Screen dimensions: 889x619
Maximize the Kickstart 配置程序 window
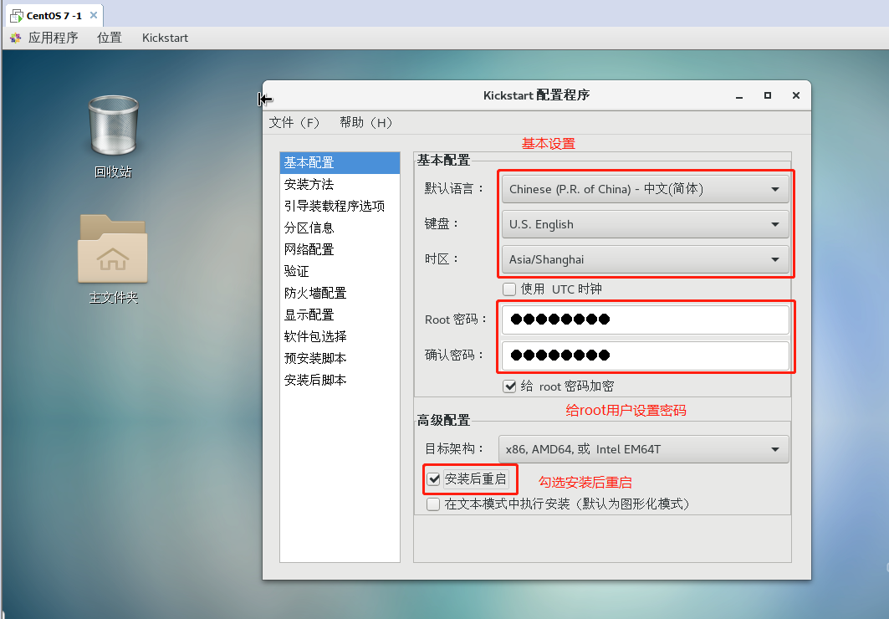coord(768,95)
